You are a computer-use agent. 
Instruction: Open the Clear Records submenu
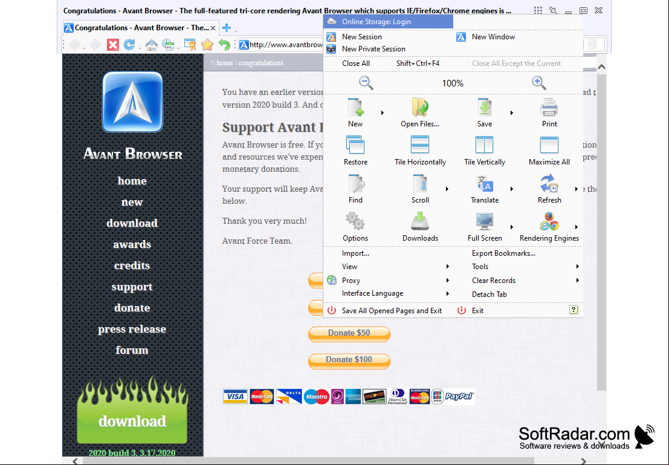point(519,281)
